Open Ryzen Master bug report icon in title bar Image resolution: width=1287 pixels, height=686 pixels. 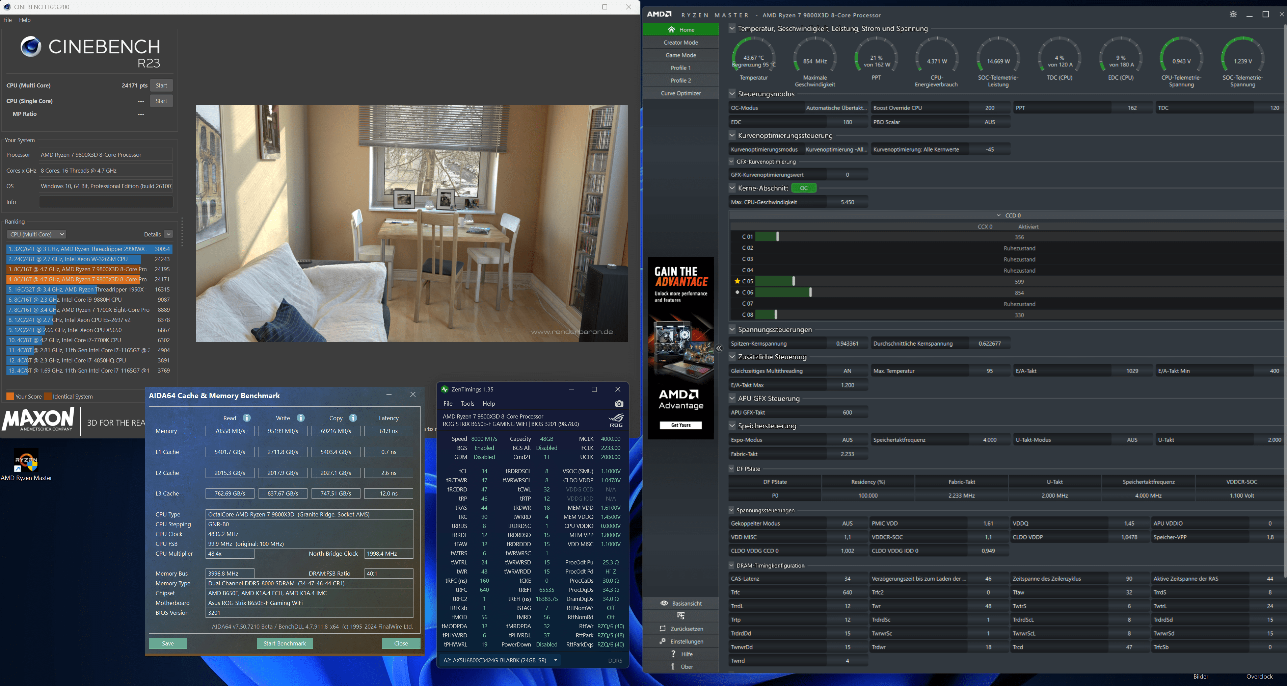point(1233,15)
